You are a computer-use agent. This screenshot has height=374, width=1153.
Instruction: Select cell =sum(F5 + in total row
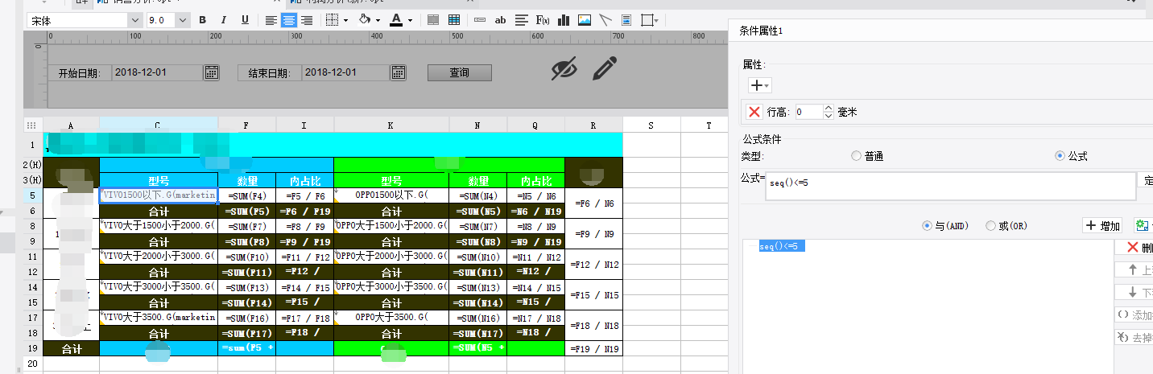pyautogui.click(x=246, y=348)
